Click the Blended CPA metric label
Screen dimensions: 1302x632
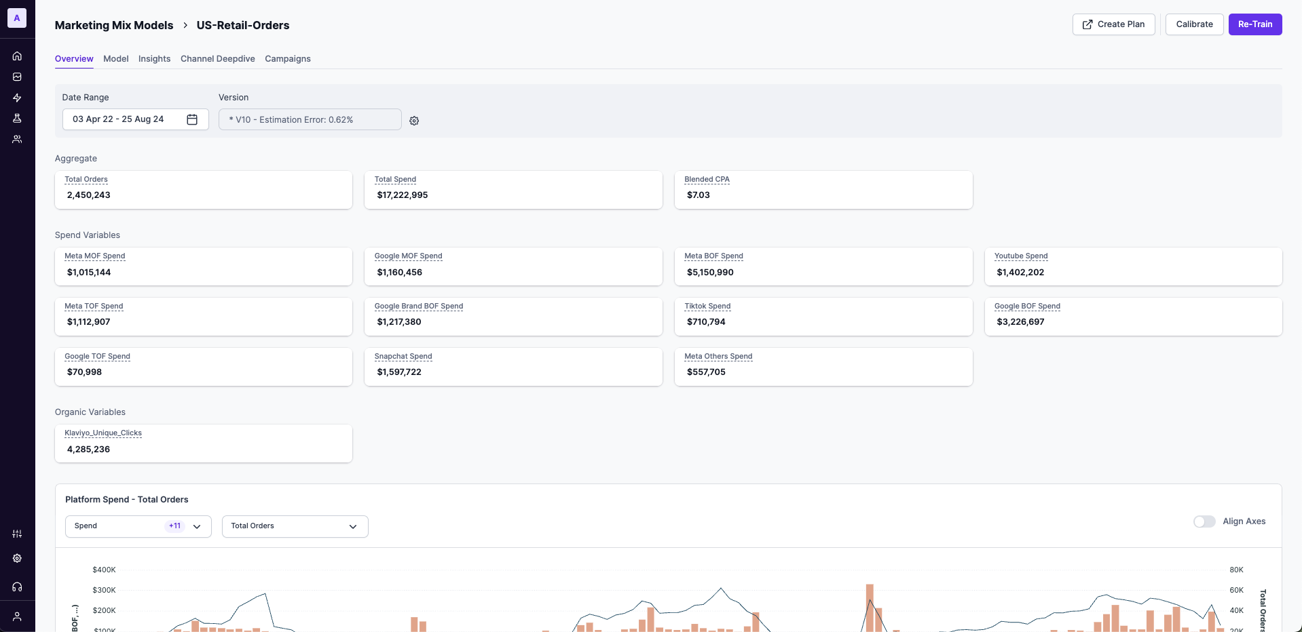(x=707, y=180)
